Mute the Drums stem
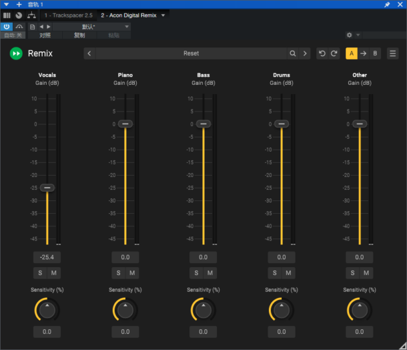407x350 pixels. (x=288, y=273)
